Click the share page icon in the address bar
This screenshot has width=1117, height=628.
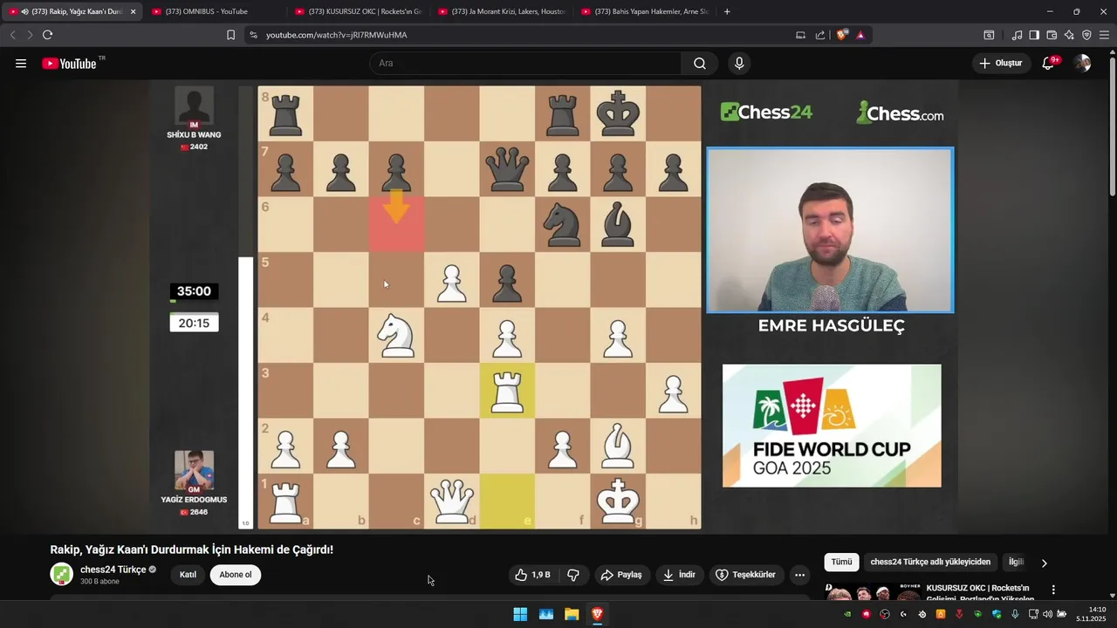click(820, 35)
